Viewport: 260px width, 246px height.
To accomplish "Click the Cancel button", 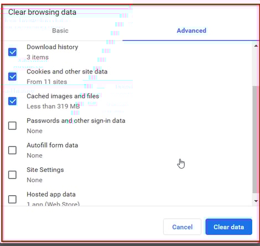I will pos(182,227).
